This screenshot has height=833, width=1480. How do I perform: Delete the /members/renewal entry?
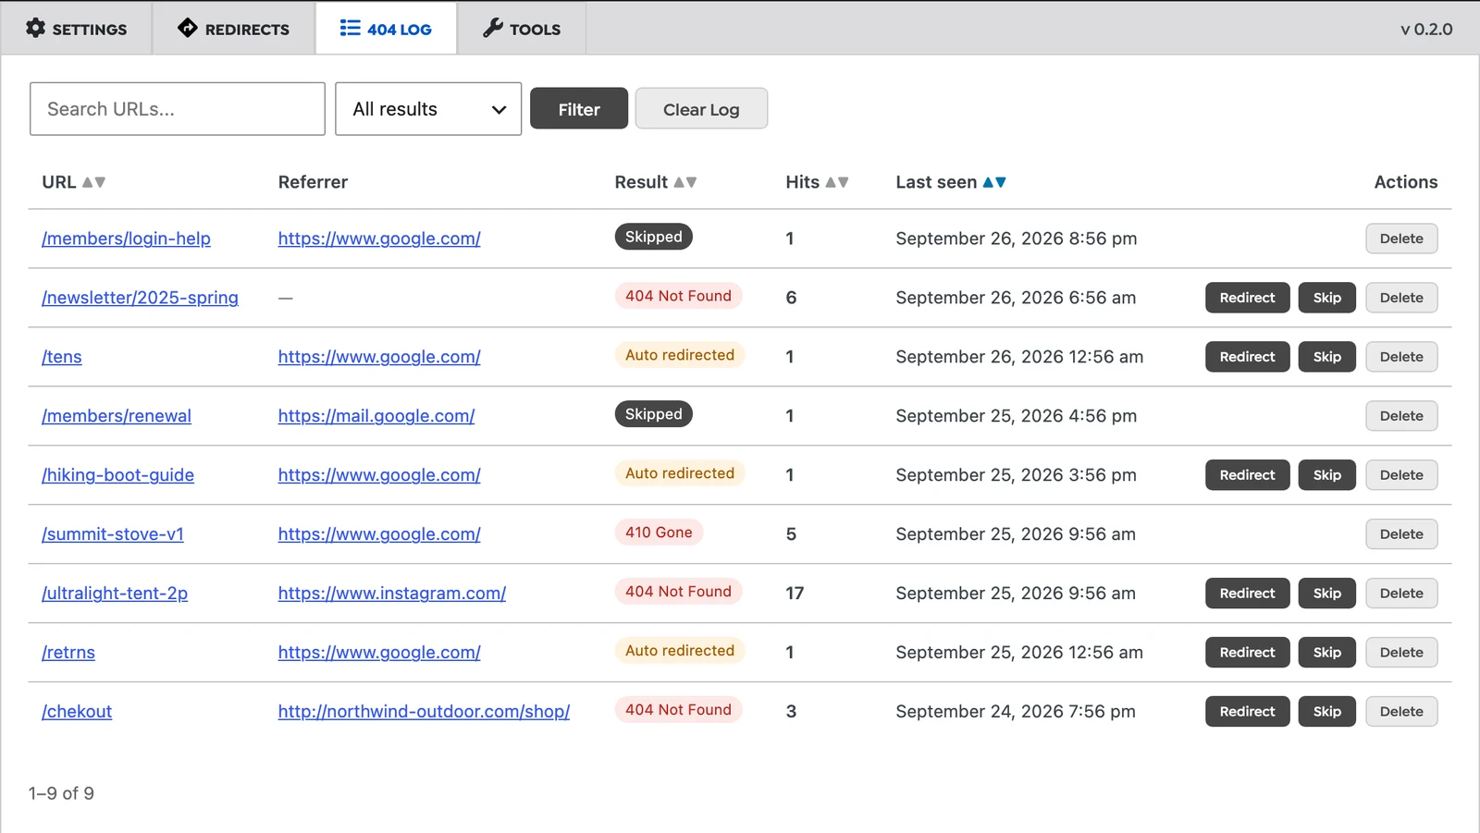tap(1401, 416)
